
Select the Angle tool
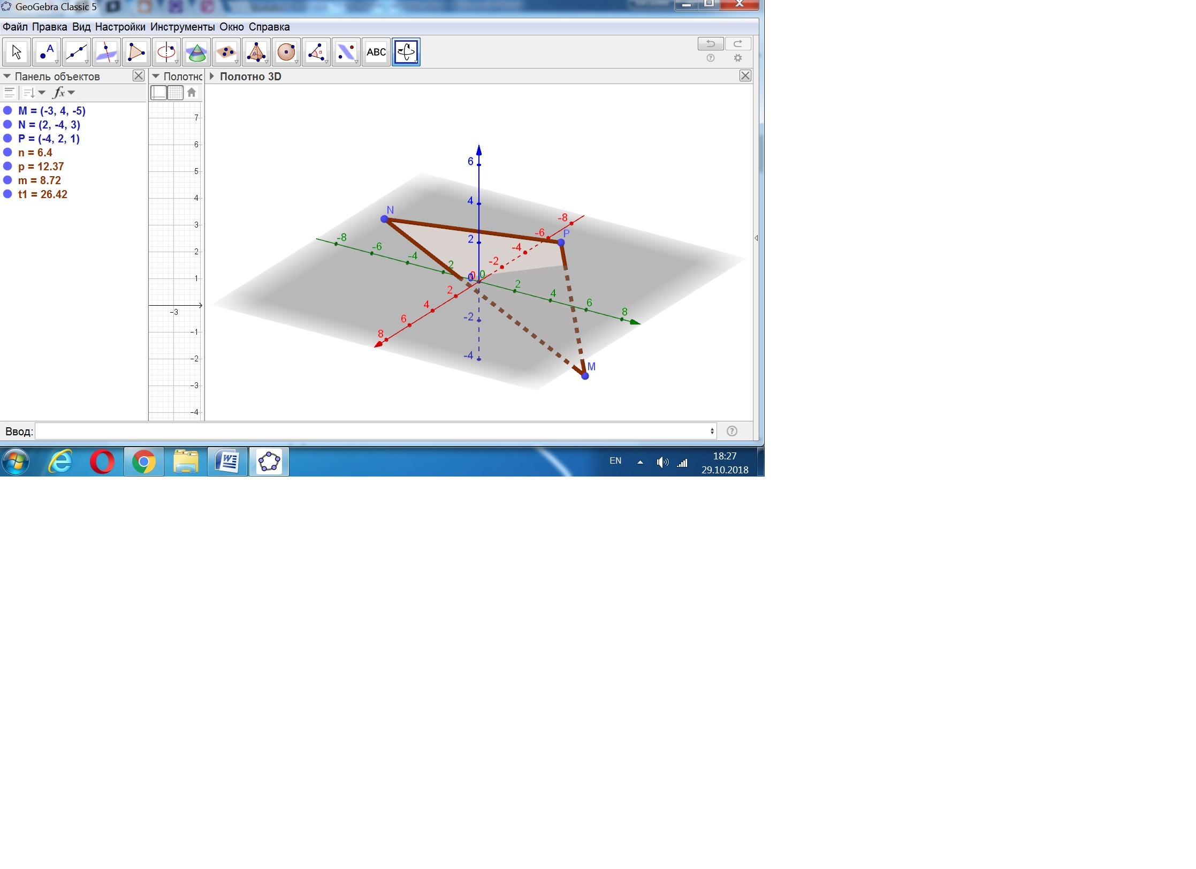click(316, 52)
